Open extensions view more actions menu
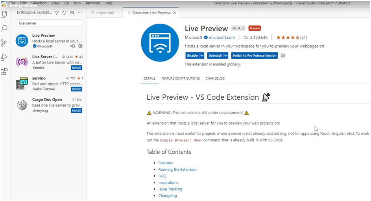 click(80, 13)
